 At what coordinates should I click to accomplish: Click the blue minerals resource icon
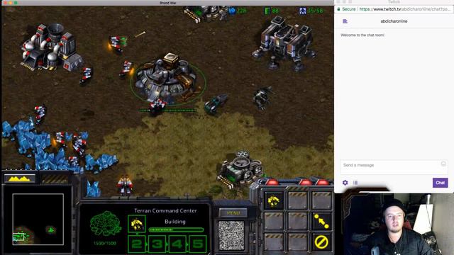coord(232,11)
